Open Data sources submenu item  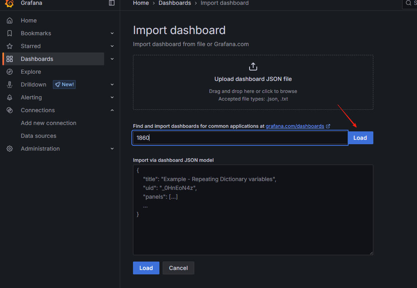click(38, 136)
